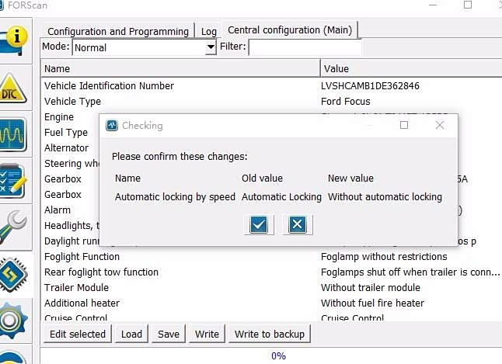Switch to Configuration and Programming tab

coord(118,31)
